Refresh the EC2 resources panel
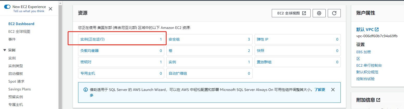The height and width of the screenshot is (109, 404). (334, 13)
